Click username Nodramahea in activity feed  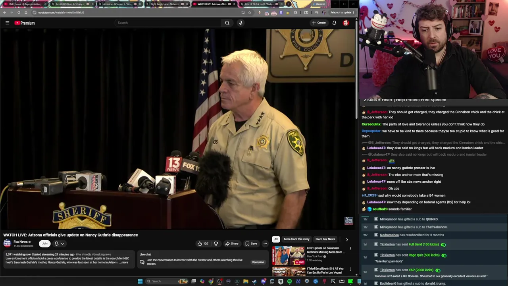click(389, 235)
